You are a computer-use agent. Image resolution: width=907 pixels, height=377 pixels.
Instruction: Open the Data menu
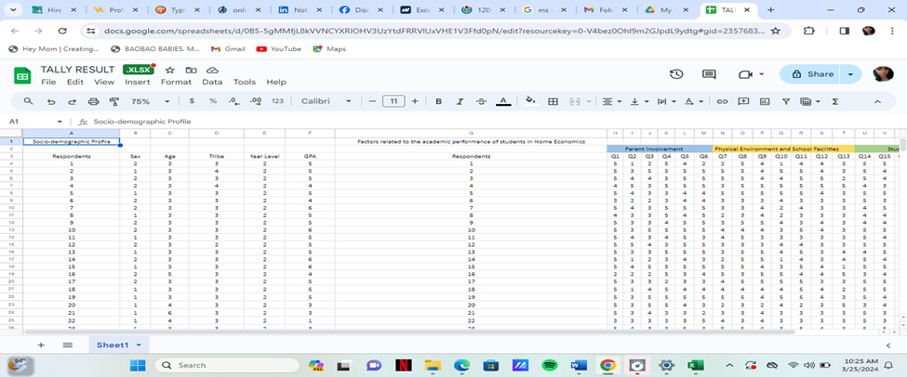tap(212, 82)
